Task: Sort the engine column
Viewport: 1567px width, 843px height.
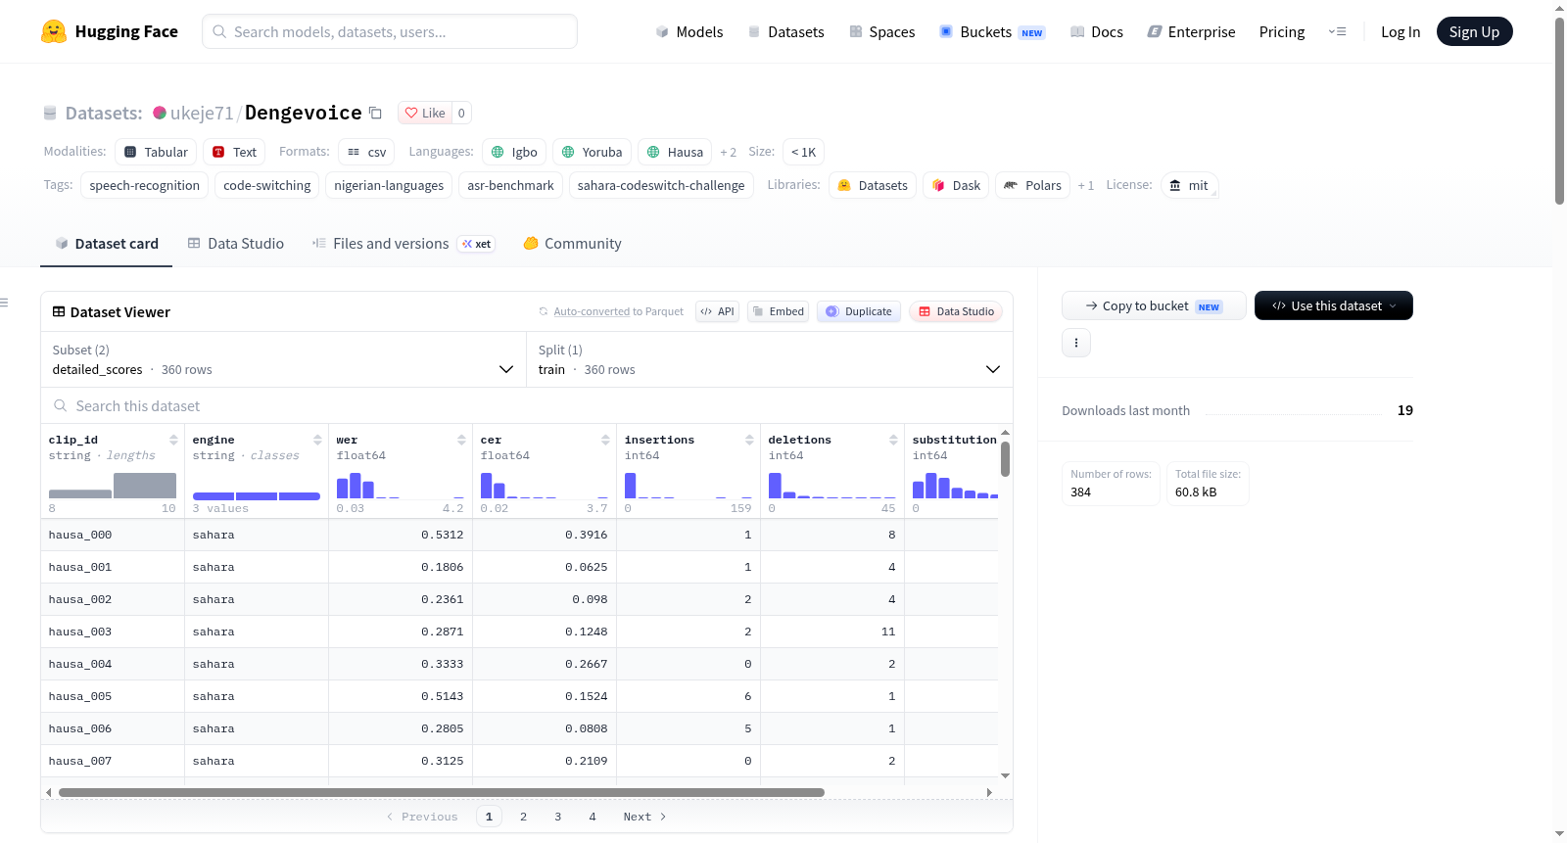Action: coord(317,440)
